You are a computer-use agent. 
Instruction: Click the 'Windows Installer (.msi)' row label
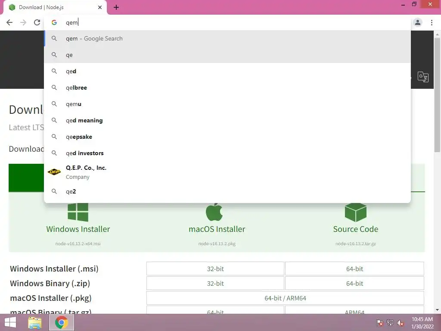pos(54,269)
